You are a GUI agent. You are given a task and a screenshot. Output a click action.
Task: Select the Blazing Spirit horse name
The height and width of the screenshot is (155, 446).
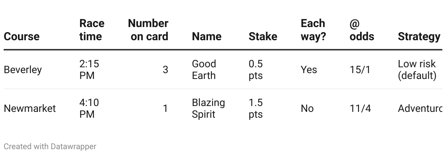pos(208,109)
